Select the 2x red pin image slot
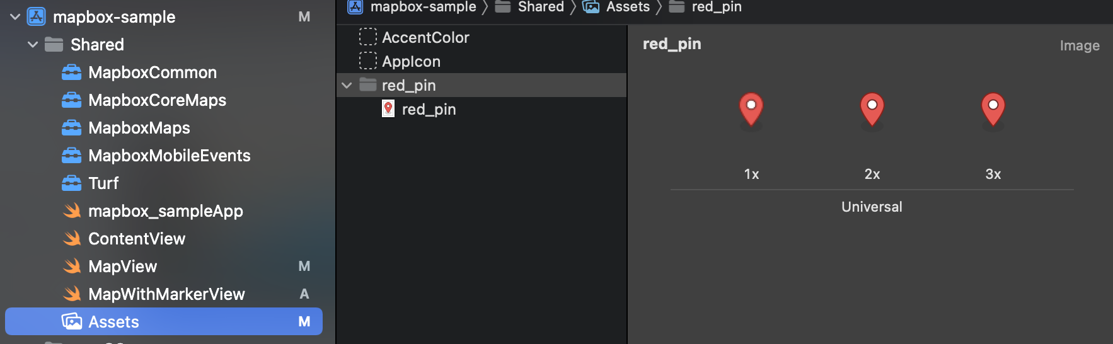The width and height of the screenshot is (1113, 344). (x=872, y=111)
